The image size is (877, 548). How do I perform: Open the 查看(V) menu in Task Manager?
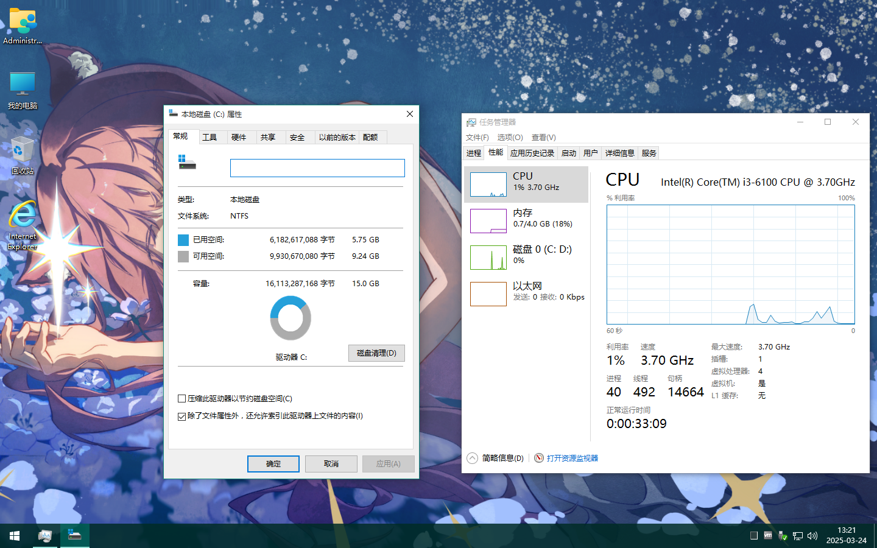[x=544, y=138]
